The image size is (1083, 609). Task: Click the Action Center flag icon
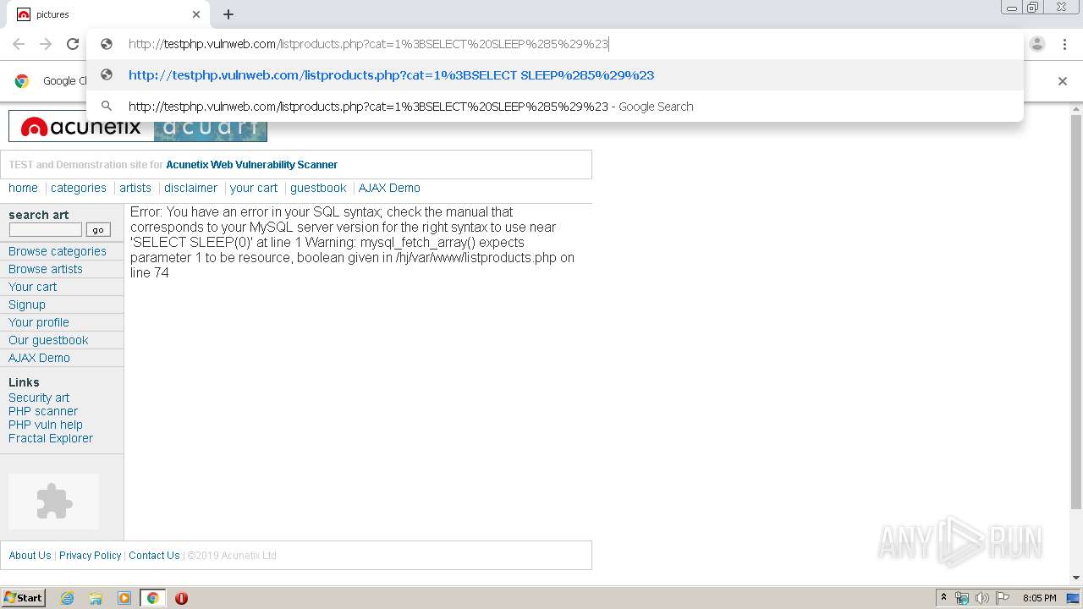click(1003, 598)
